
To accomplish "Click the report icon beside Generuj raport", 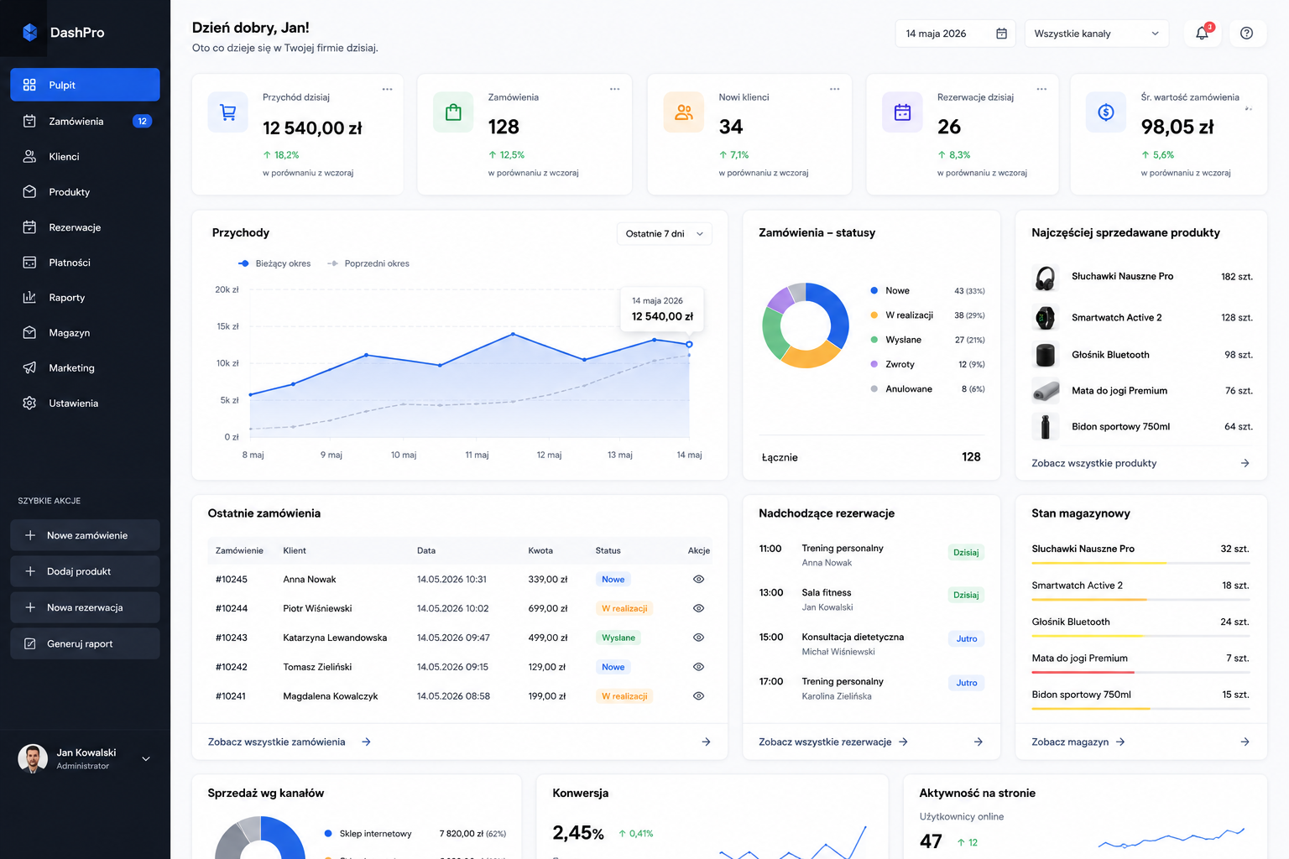I will point(30,643).
